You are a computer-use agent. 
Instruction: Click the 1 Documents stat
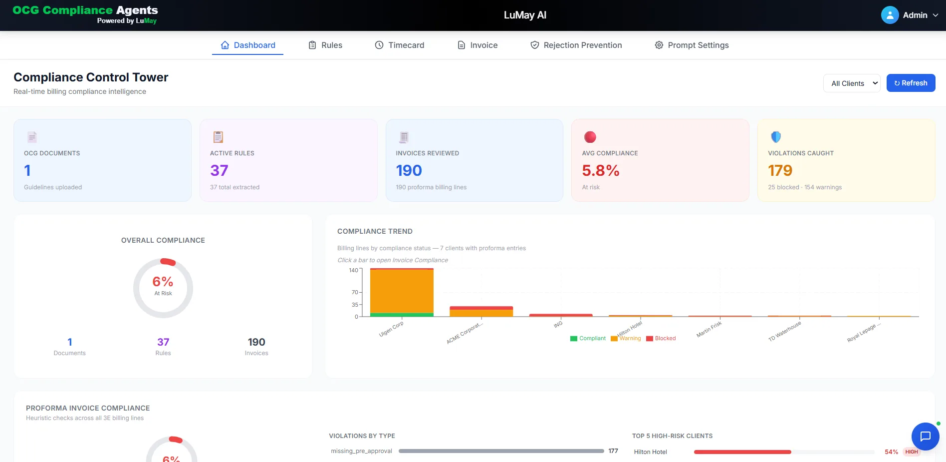coord(70,347)
